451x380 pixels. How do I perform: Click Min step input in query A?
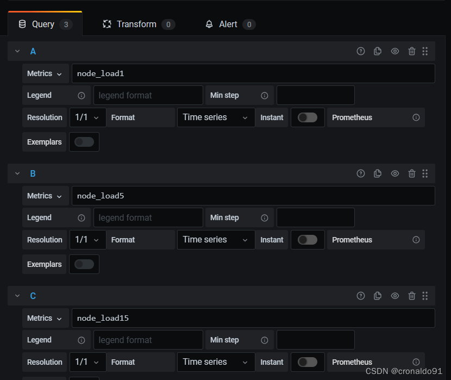(316, 96)
